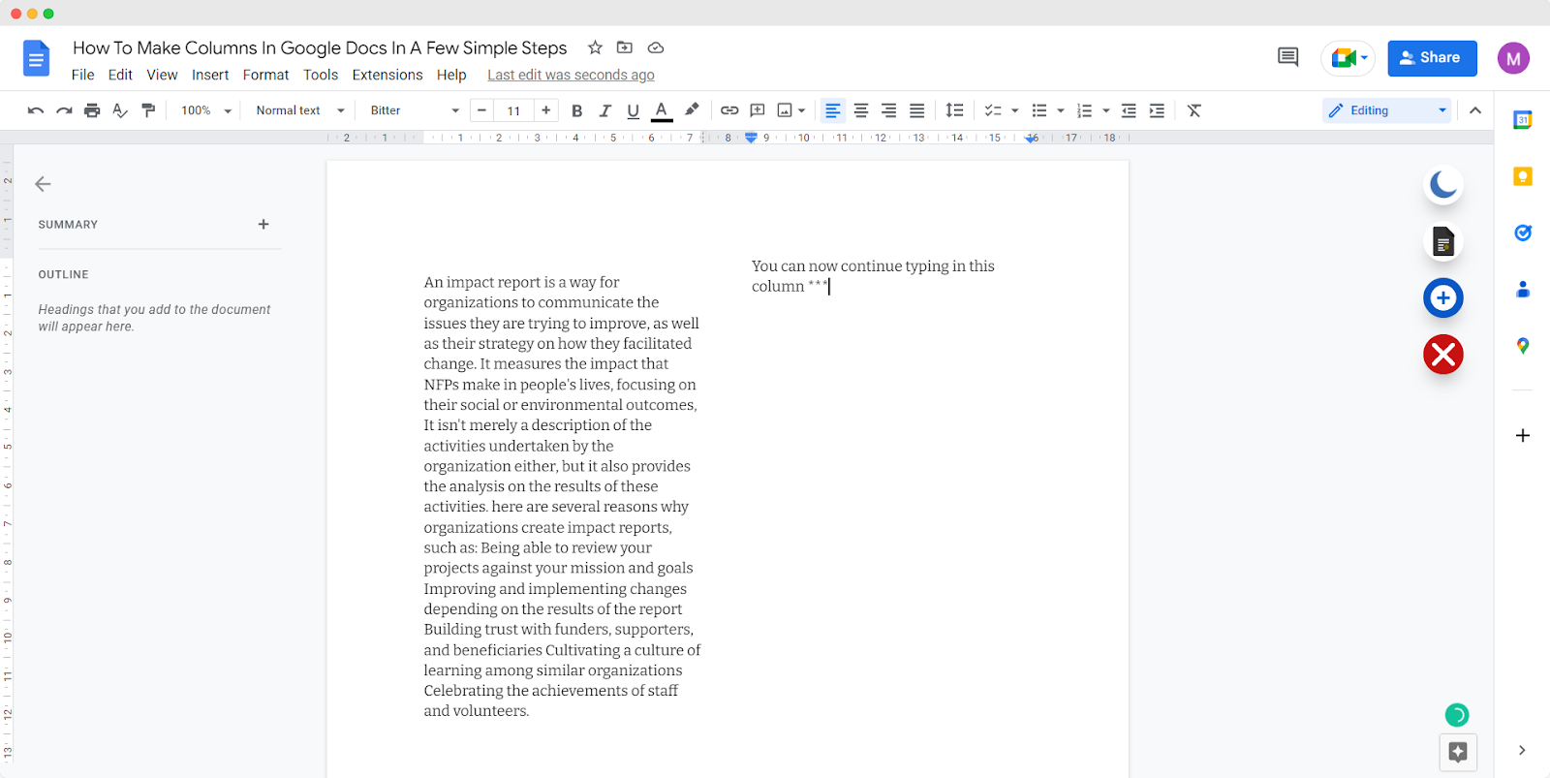Open Google Keep in side panel
The height and width of the screenshot is (778, 1550).
[x=1522, y=176]
